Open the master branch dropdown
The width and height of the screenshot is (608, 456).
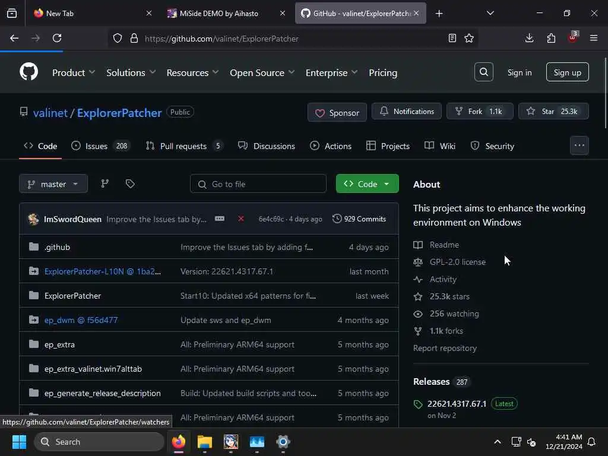(53, 184)
